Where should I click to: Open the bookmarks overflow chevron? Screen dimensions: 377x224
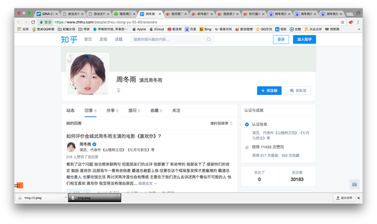coord(359,29)
